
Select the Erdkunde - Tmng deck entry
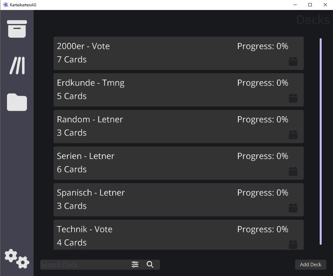point(179,90)
